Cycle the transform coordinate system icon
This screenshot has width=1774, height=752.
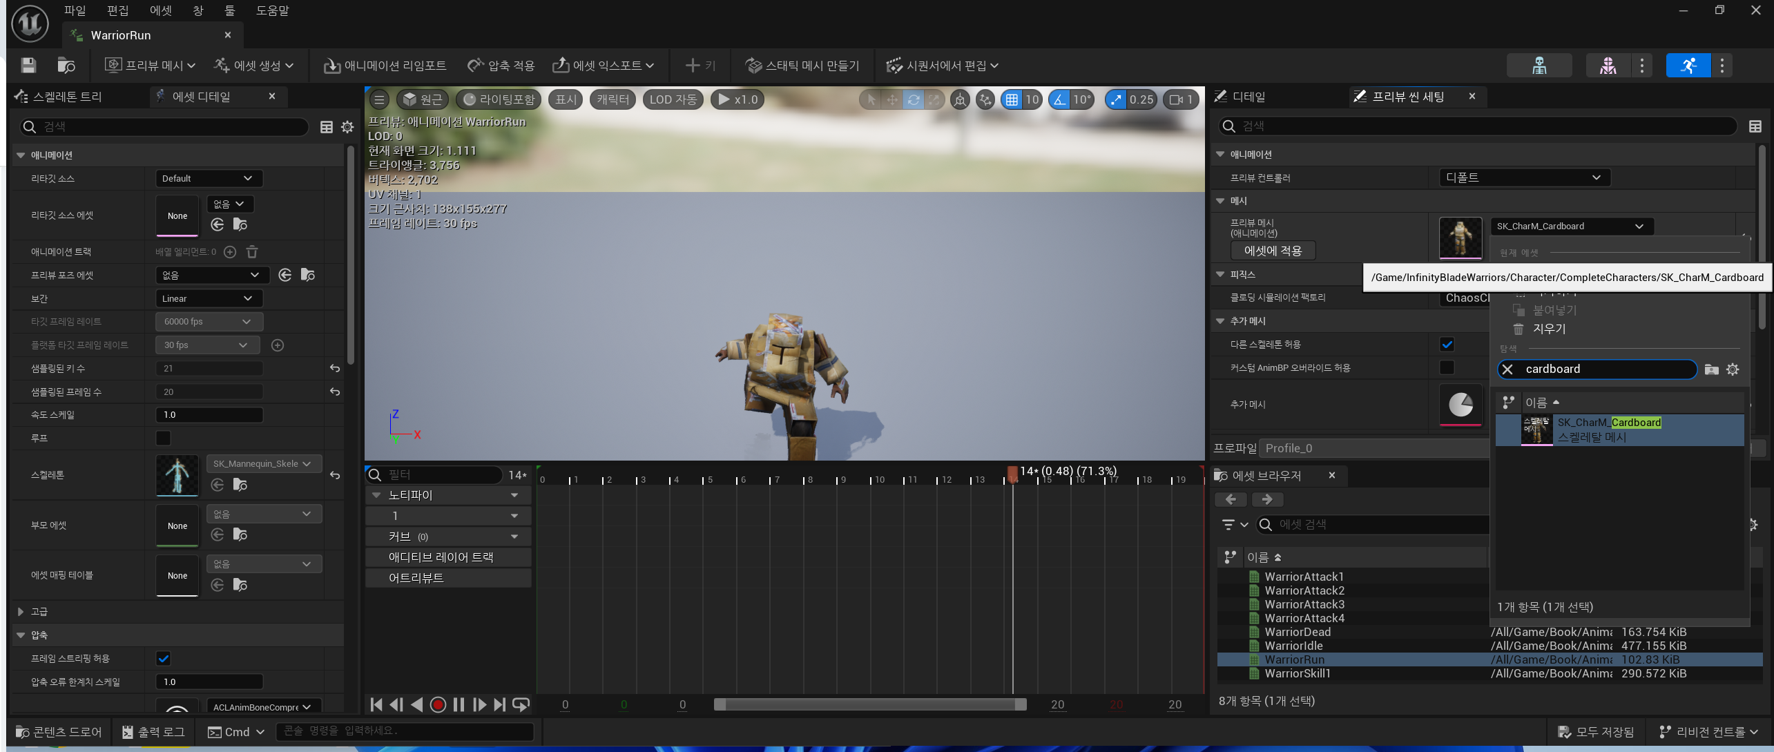click(x=960, y=99)
